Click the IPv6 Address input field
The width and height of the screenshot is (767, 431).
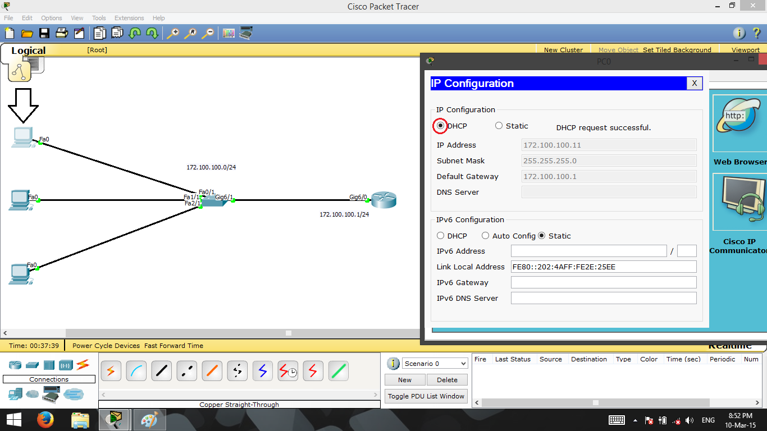[x=588, y=251]
